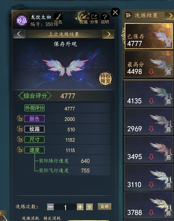
Task: Toggle the lock beside 速度 attribute
Action: point(20,150)
